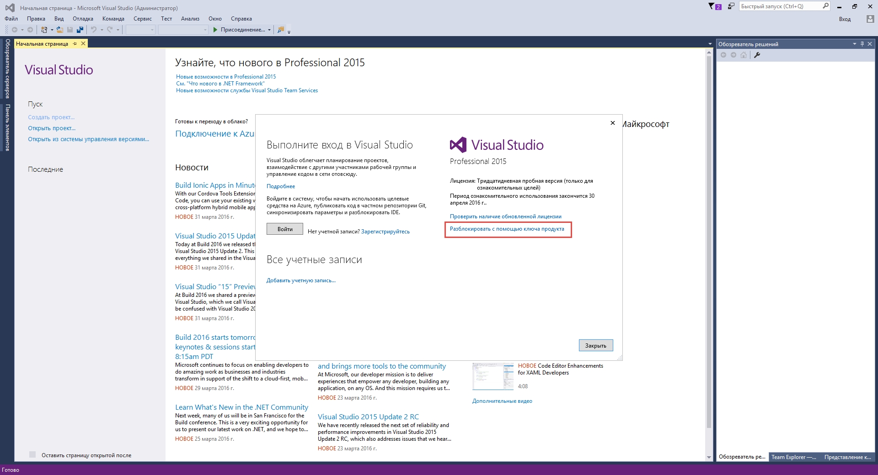
Task: Pin the Solution Explorer panel (auto-hide)
Action: tap(862, 44)
